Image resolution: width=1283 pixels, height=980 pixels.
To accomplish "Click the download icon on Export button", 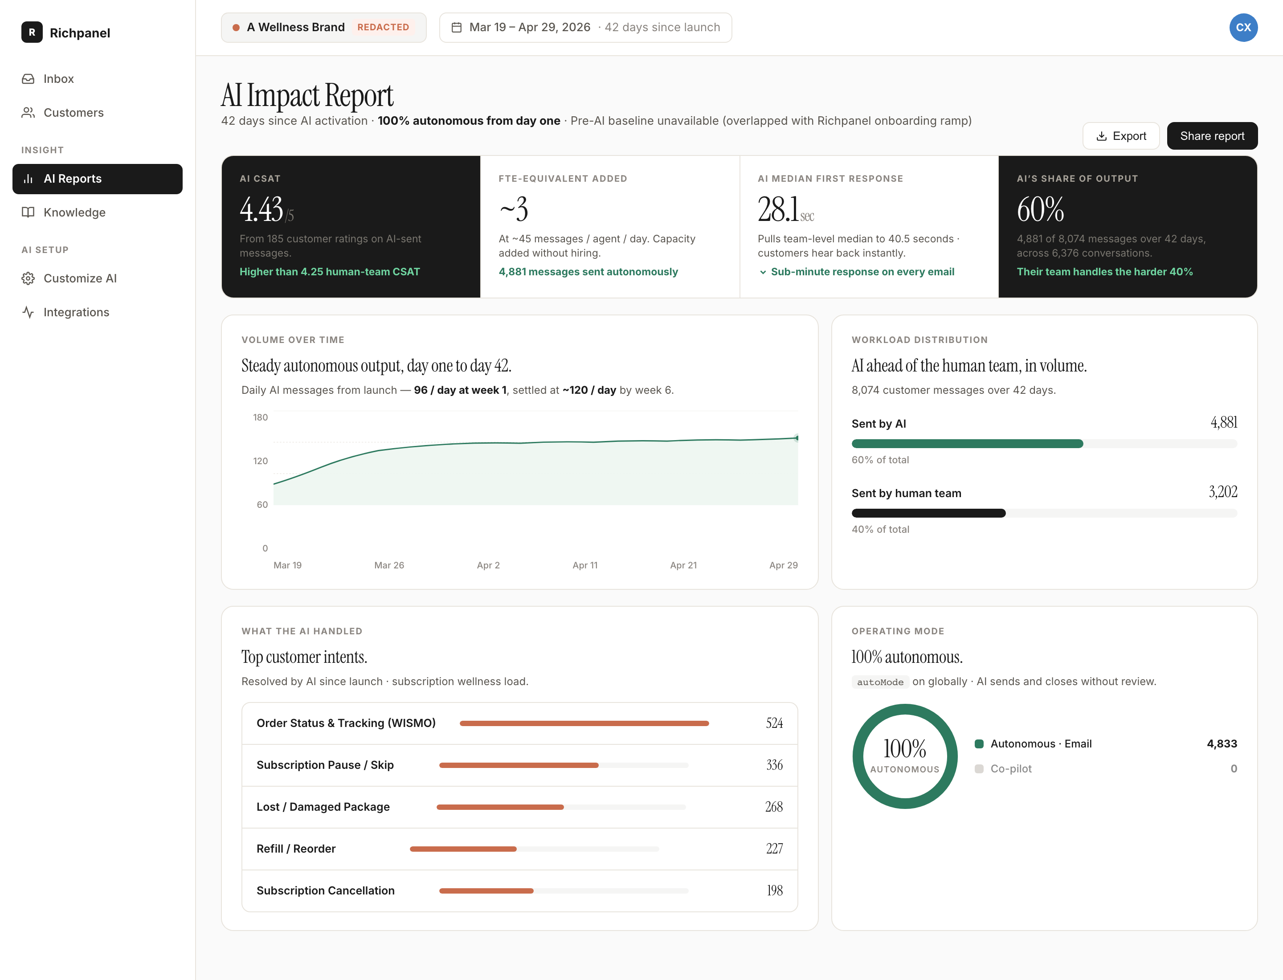I will [1102, 136].
